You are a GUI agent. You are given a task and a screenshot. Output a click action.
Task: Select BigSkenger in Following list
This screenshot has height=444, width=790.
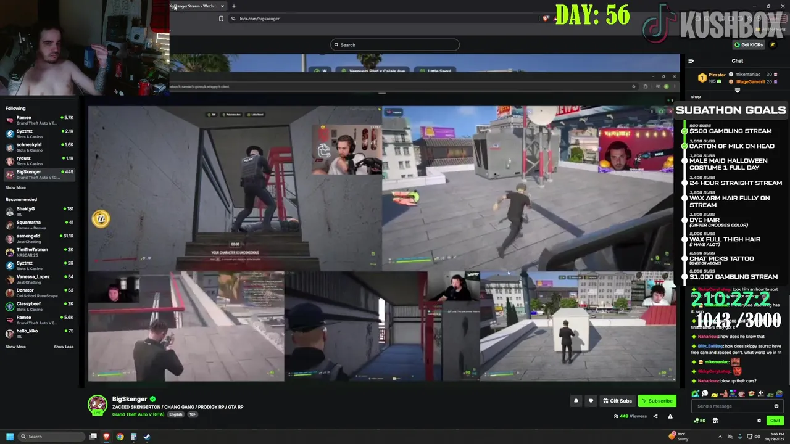tap(38, 174)
